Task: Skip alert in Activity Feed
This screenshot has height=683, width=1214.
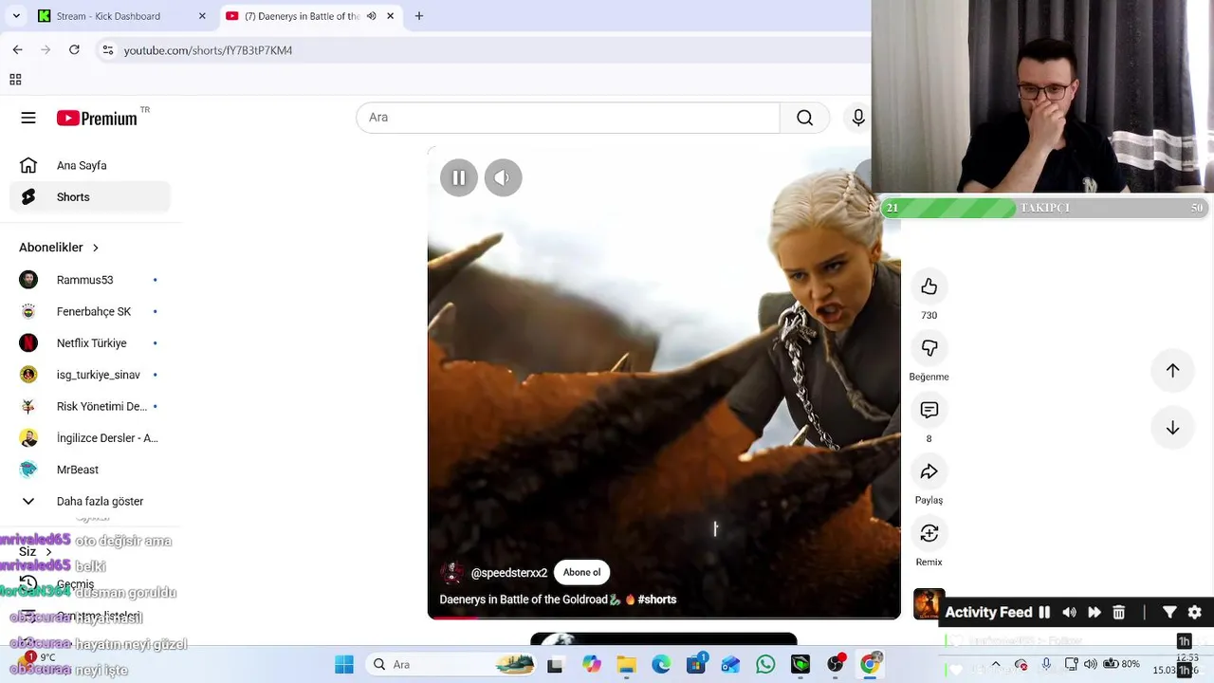Action: pyautogui.click(x=1094, y=613)
